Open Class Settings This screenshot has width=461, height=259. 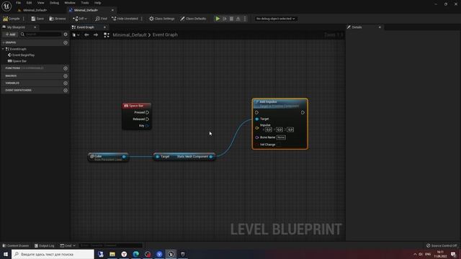click(x=161, y=19)
